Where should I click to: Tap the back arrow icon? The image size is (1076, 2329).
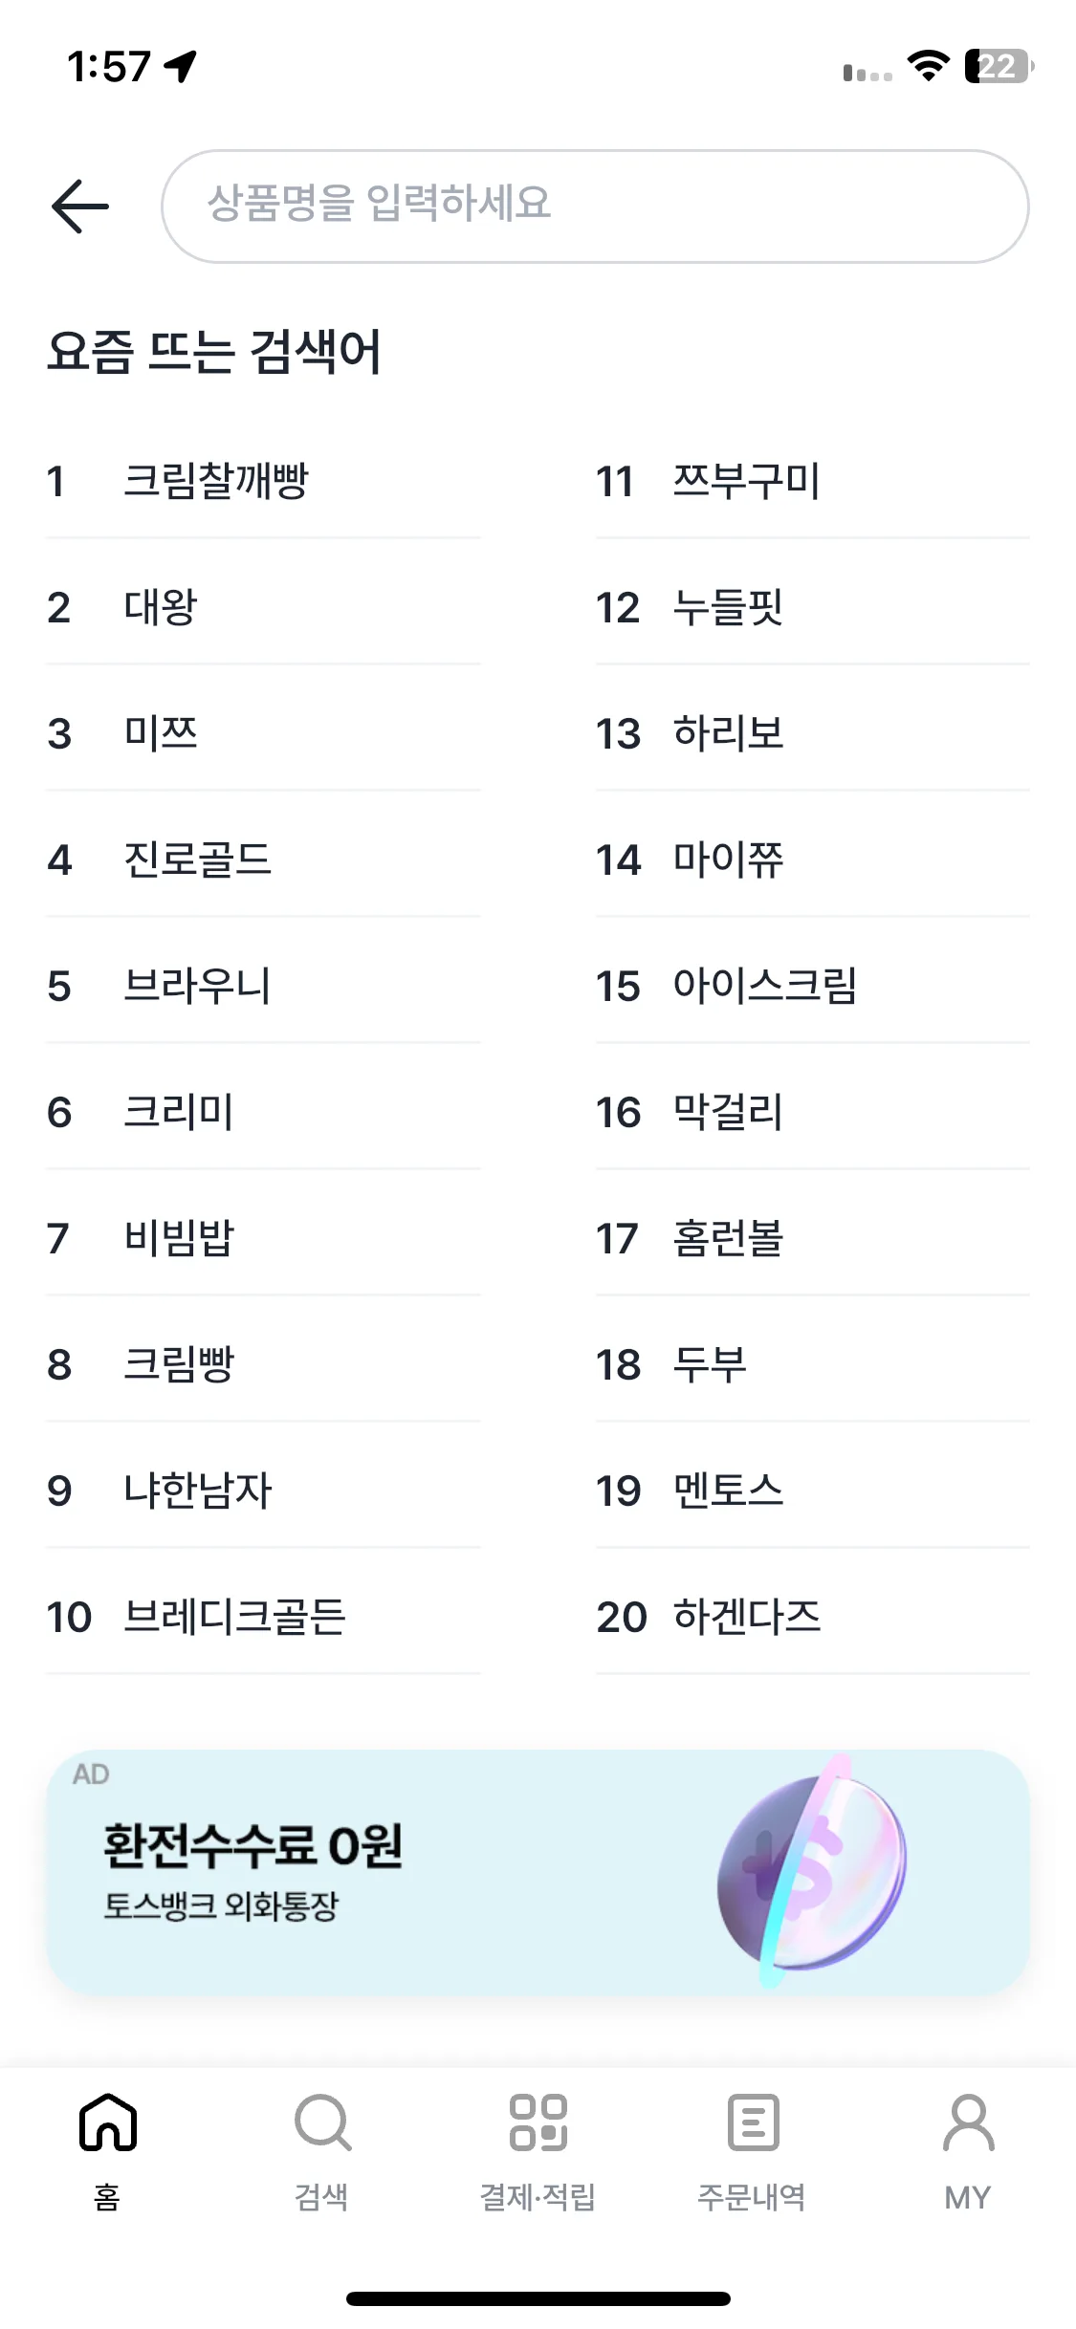click(x=80, y=207)
